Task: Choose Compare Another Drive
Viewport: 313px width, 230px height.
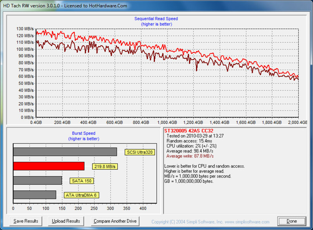Action: point(115,221)
